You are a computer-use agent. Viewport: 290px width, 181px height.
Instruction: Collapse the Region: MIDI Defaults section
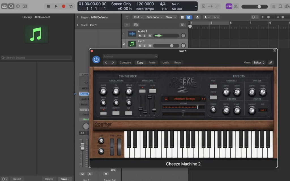point(77,17)
